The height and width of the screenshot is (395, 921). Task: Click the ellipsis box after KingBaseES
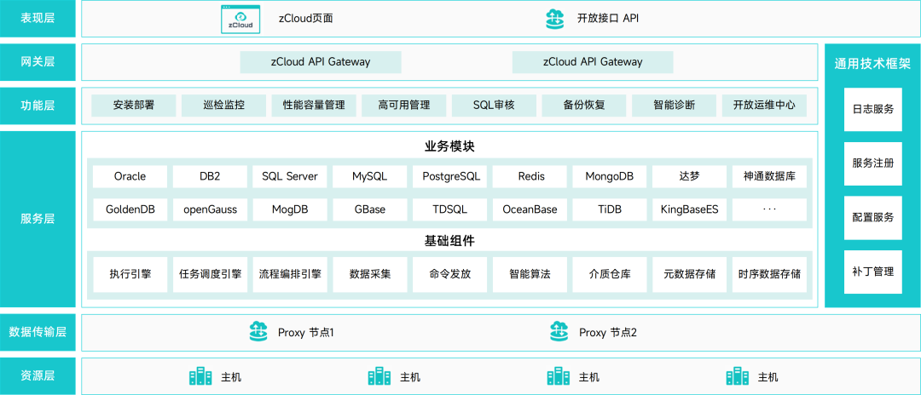769,209
